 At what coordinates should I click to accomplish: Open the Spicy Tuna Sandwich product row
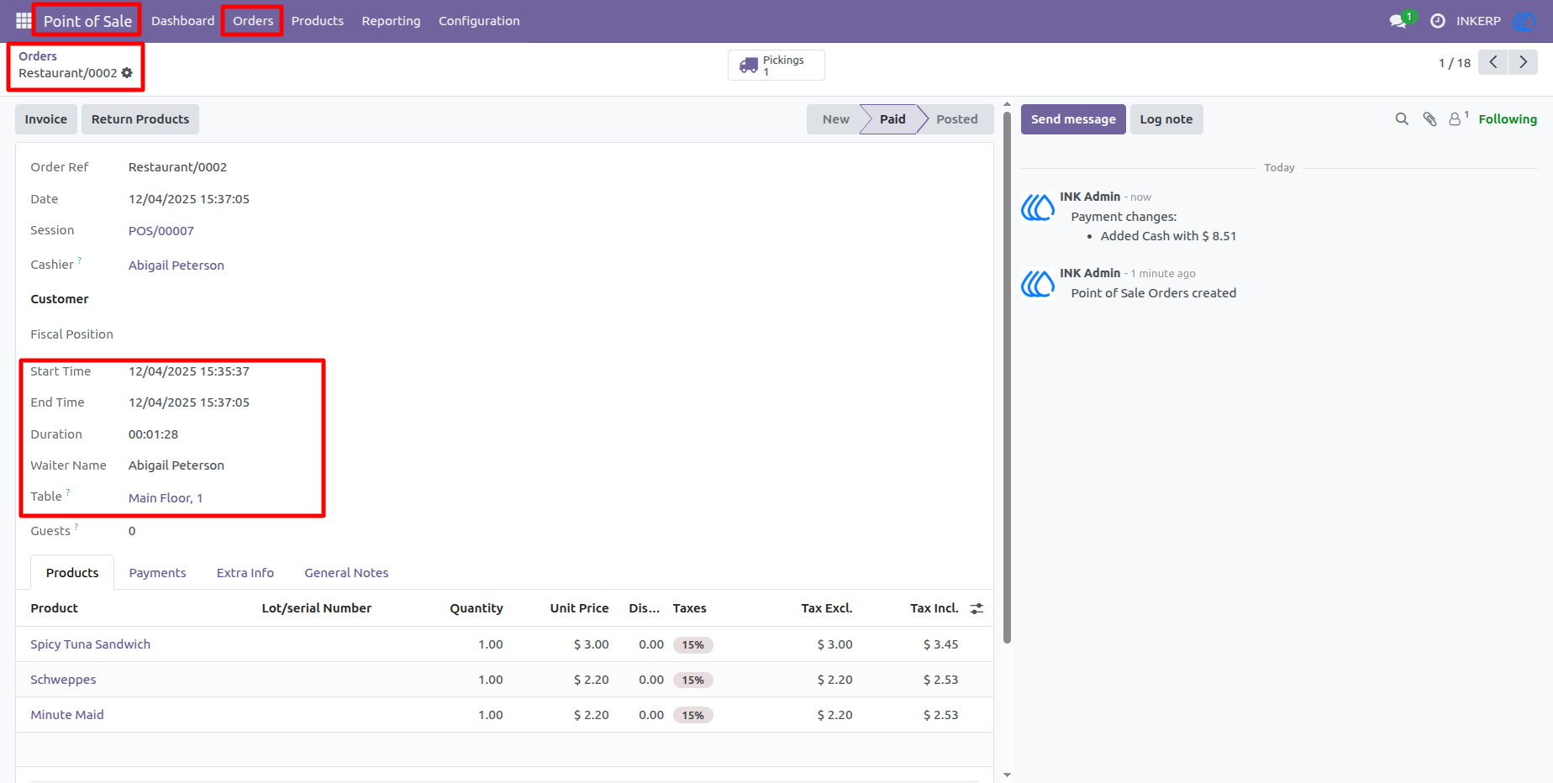504,644
